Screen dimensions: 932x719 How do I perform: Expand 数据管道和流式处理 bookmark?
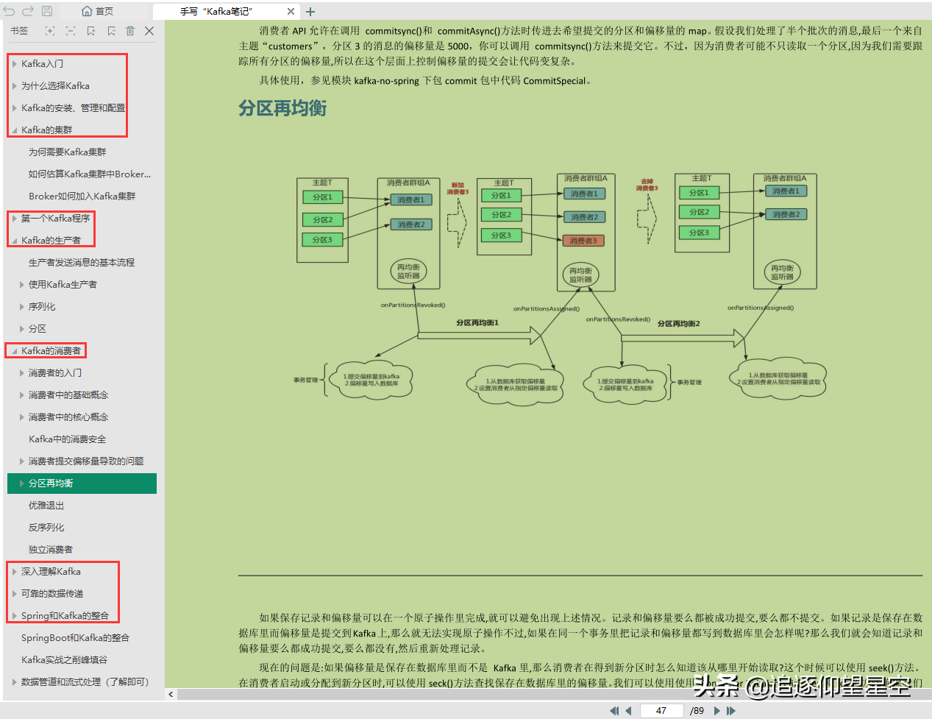[15, 682]
